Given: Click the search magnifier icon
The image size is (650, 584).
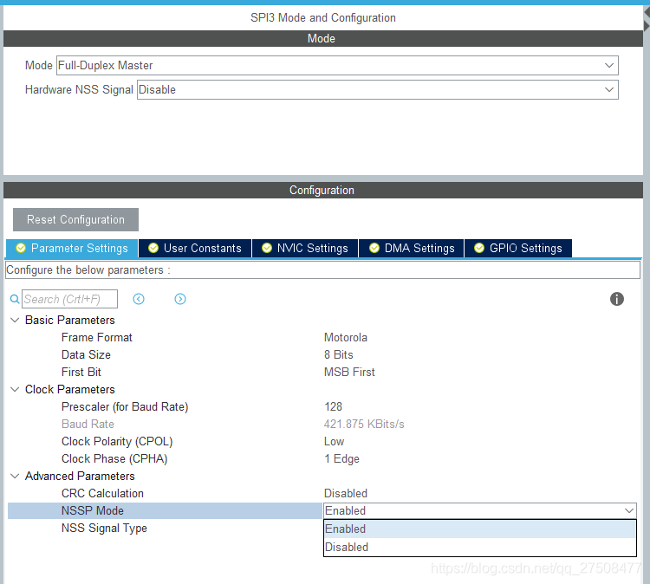Looking at the screenshot, I should [x=15, y=299].
